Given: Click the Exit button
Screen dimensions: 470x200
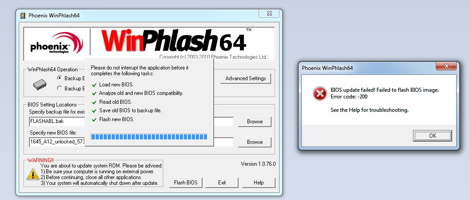Looking at the screenshot, I should click(222, 183).
